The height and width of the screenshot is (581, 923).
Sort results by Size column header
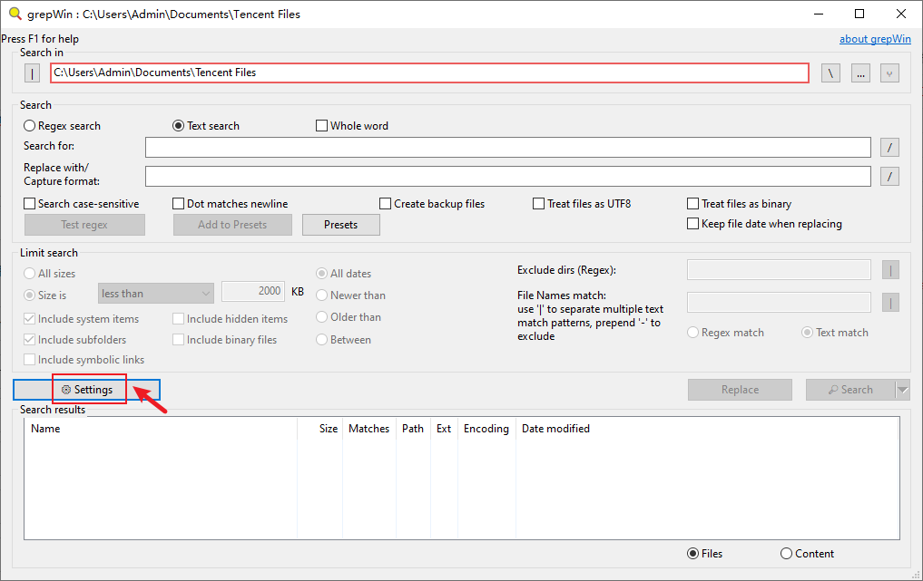[x=319, y=429]
